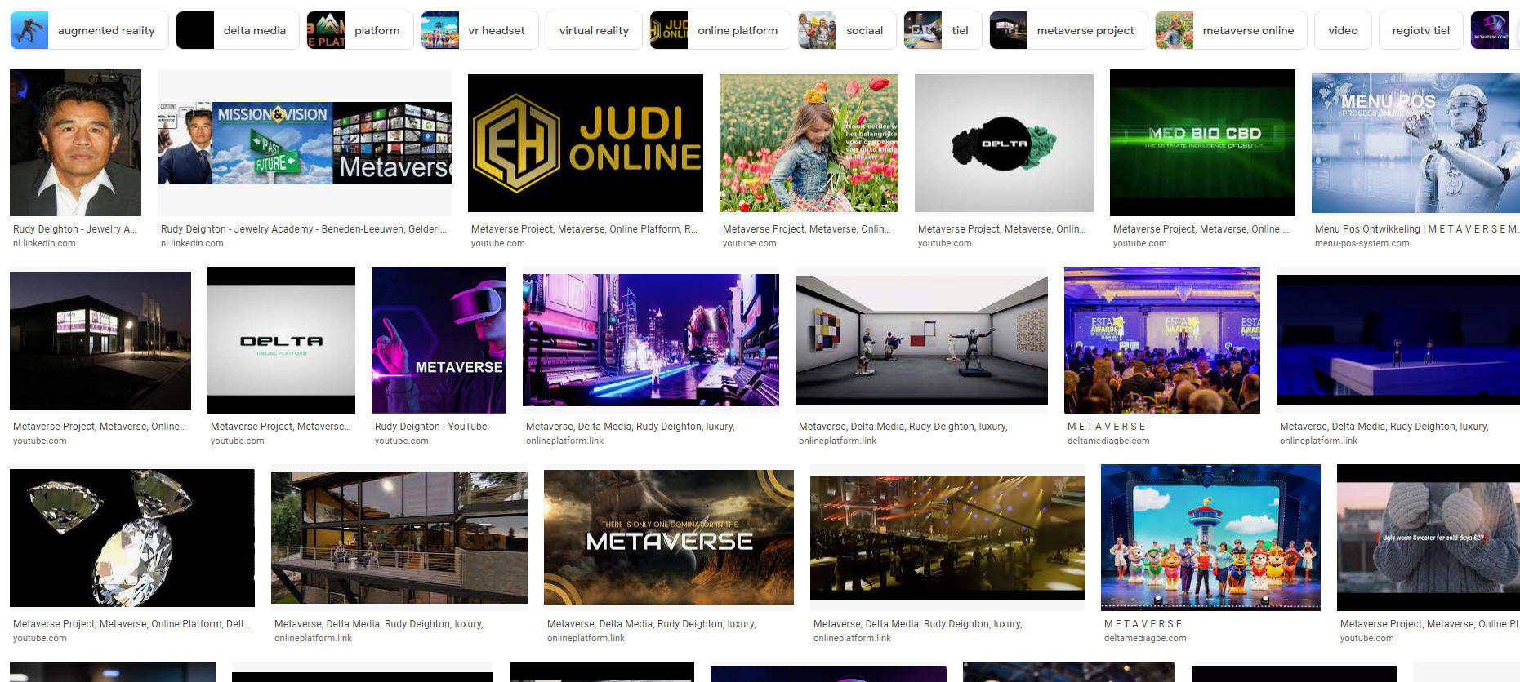The image size is (1520, 682).
Task: Open the Rudy Deighton portrait photo thumbnail
Action: (75, 143)
